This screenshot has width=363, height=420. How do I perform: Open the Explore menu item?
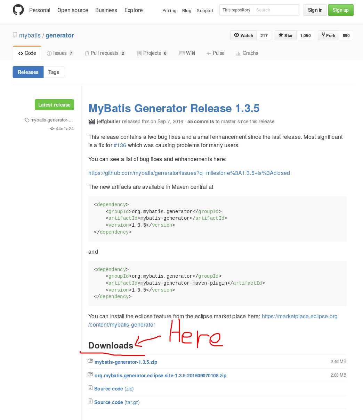tap(134, 10)
